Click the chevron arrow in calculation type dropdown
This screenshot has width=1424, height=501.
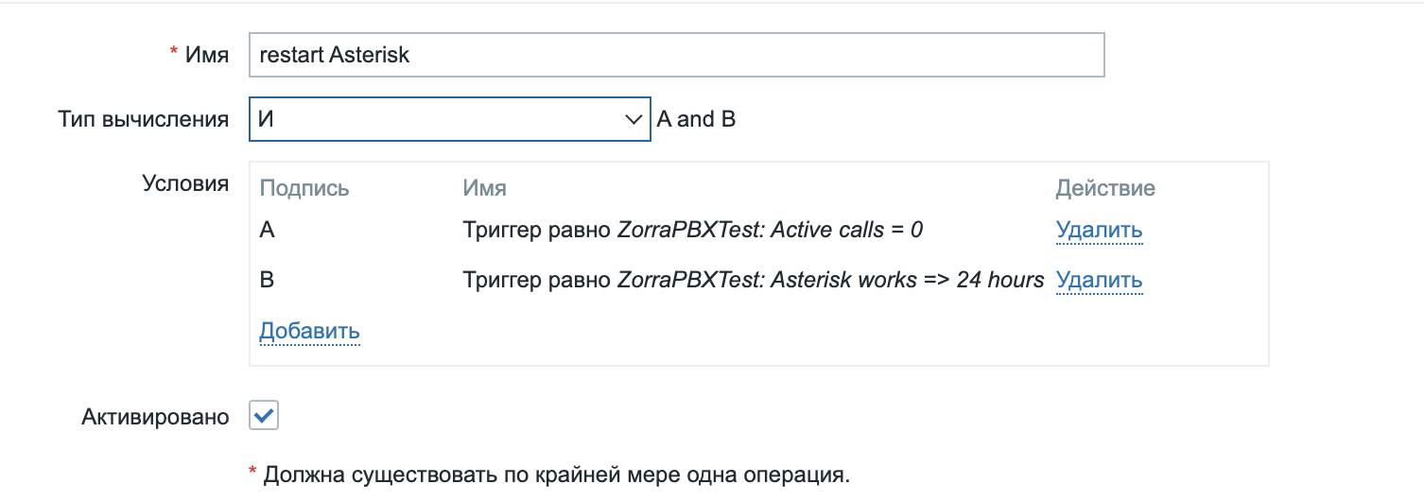(634, 120)
